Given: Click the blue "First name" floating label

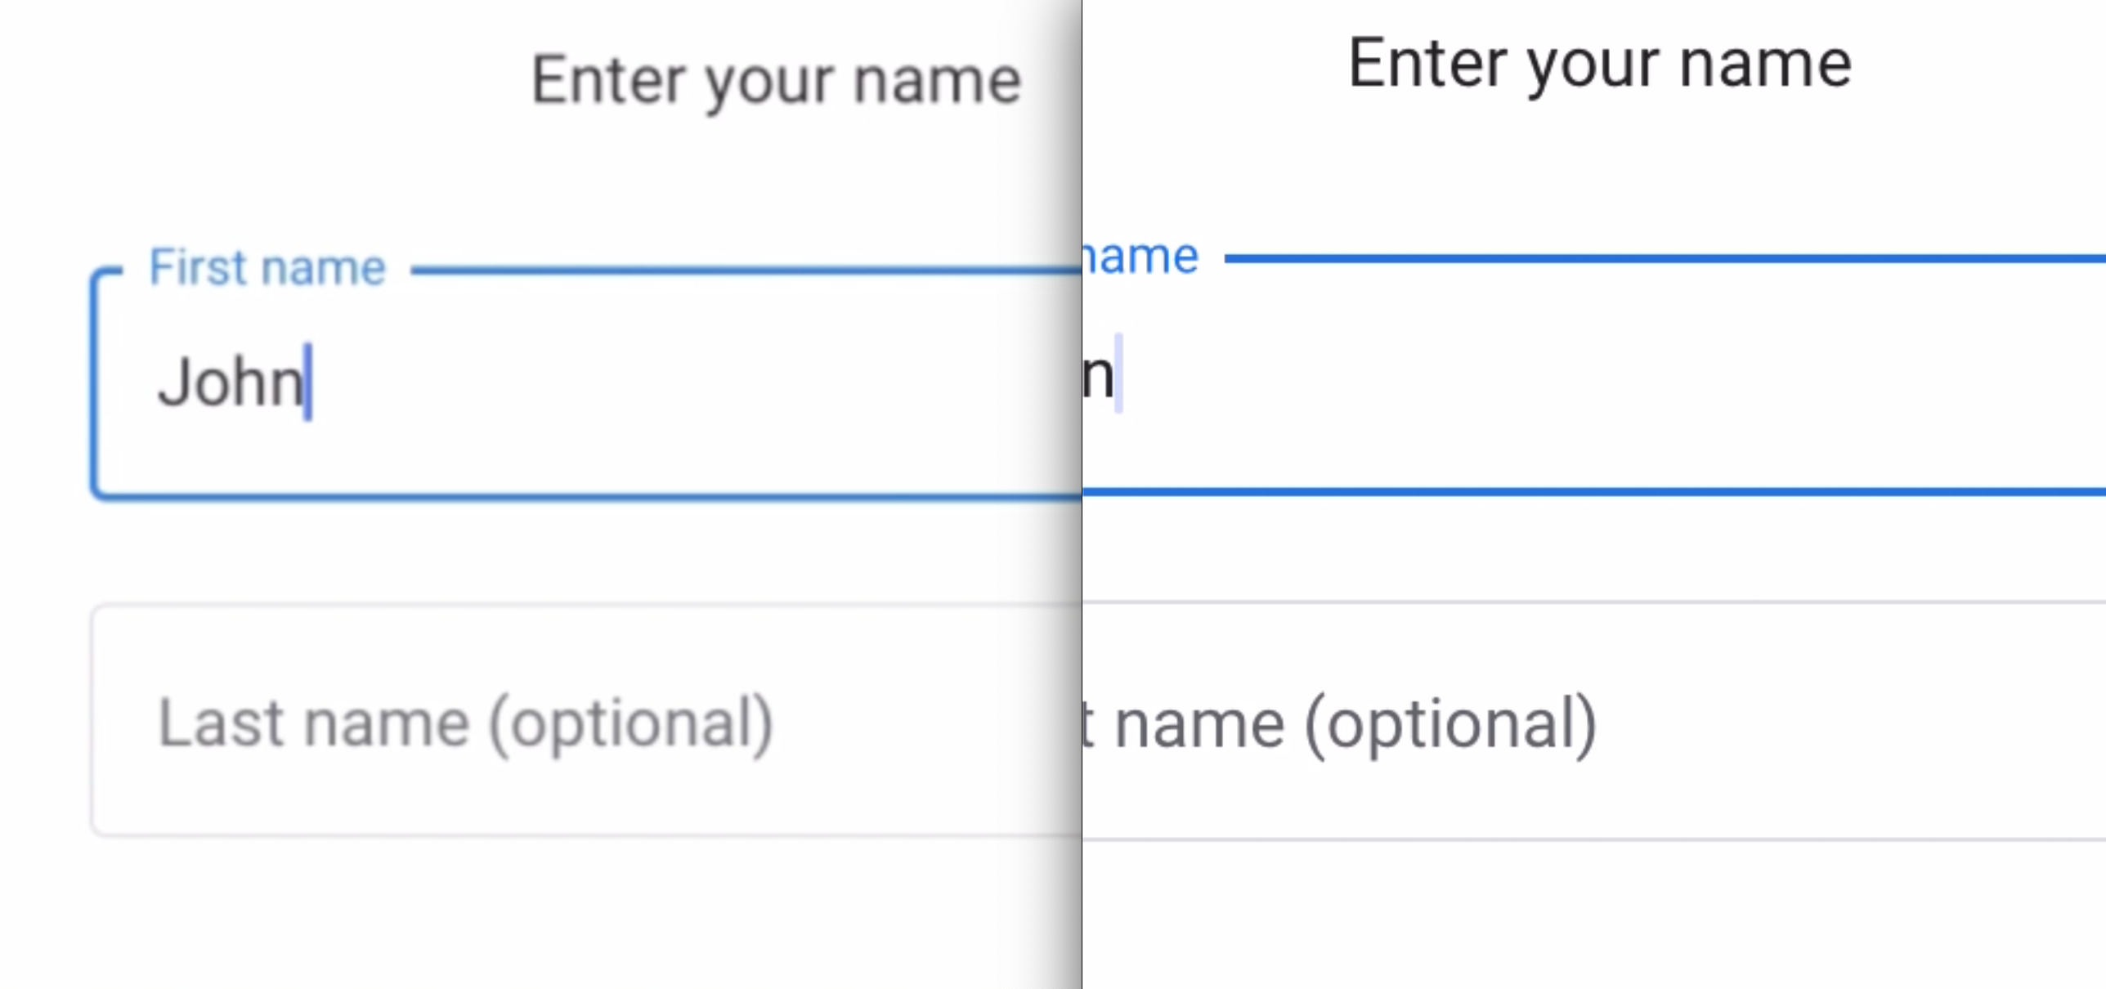Looking at the screenshot, I should click(x=267, y=267).
